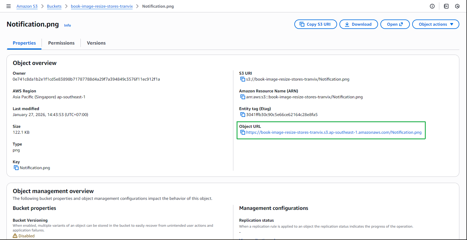Click the hexagon settings icon in top bar
This screenshot has height=240, width=467.
pos(457,6)
